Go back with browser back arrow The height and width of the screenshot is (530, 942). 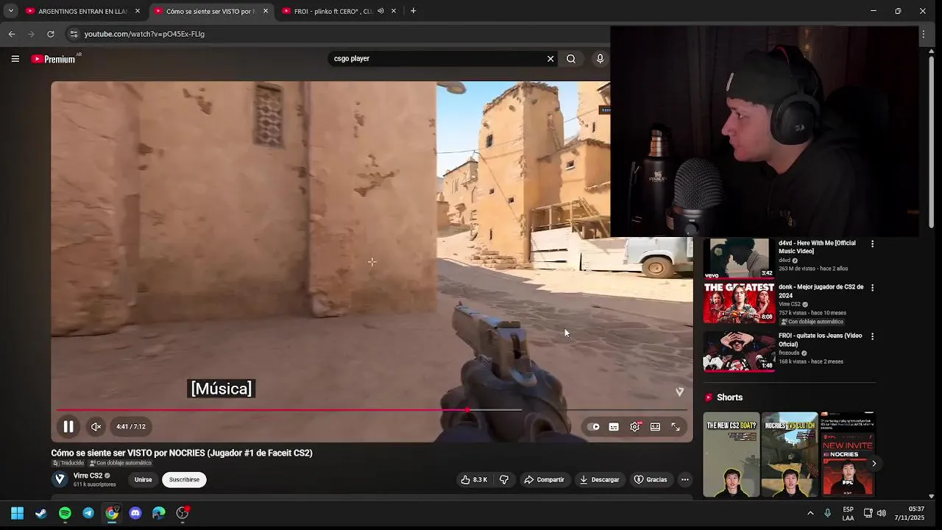(12, 34)
